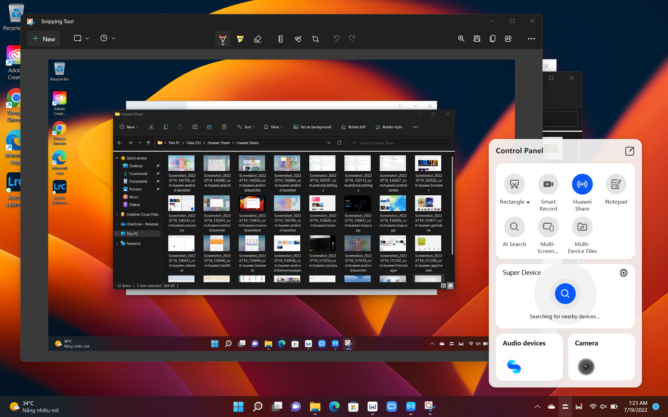Click Super Device search circle
668x417 pixels.
[565, 294]
